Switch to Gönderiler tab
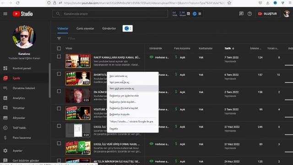Screen dimensions: 293x165 click(x=109, y=28)
